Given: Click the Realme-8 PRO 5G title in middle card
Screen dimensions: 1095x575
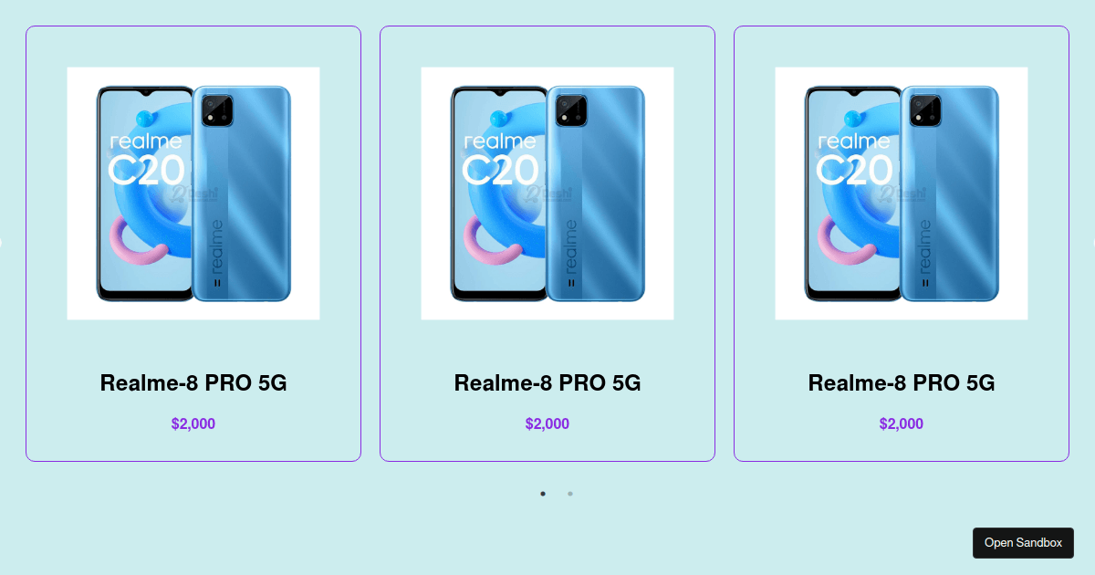Looking at the screenshot, I should click(547, 383).
